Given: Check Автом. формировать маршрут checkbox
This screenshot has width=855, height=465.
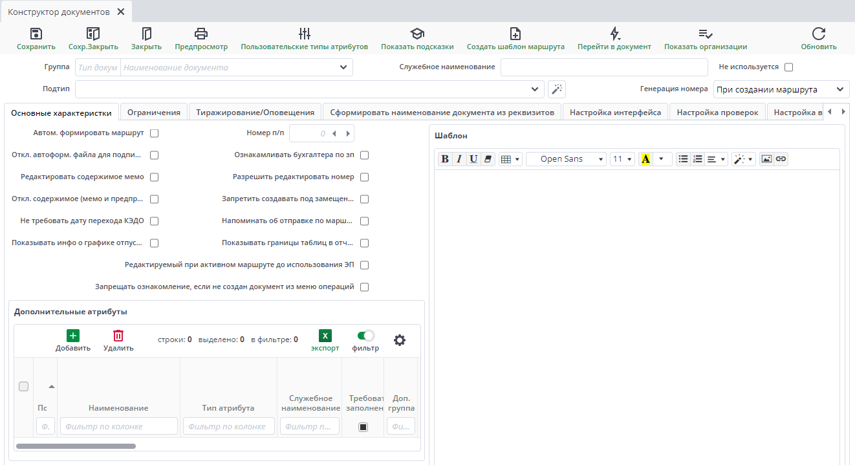Looking at the screenshot, I should (155, 133).
